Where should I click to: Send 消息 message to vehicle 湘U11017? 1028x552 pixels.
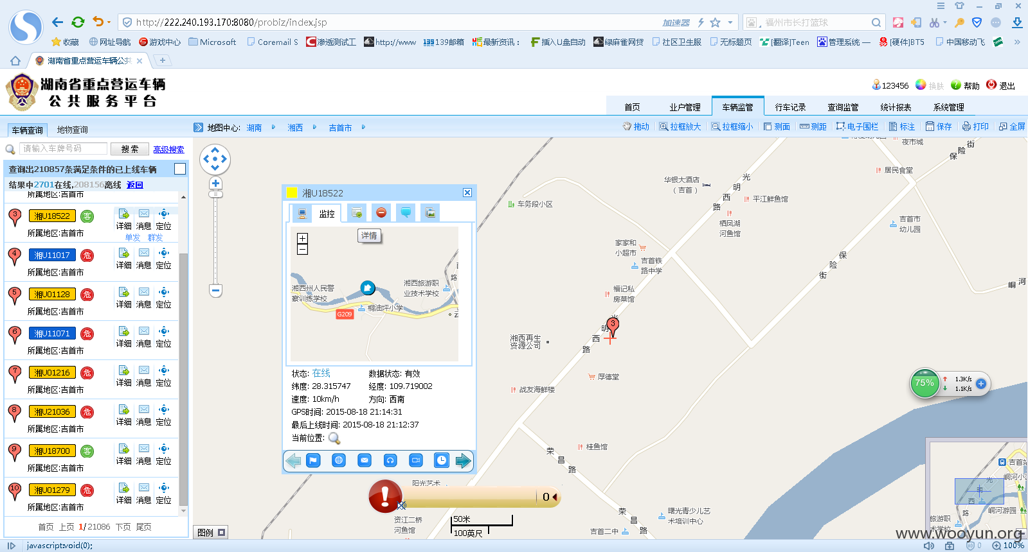point(144,258)
